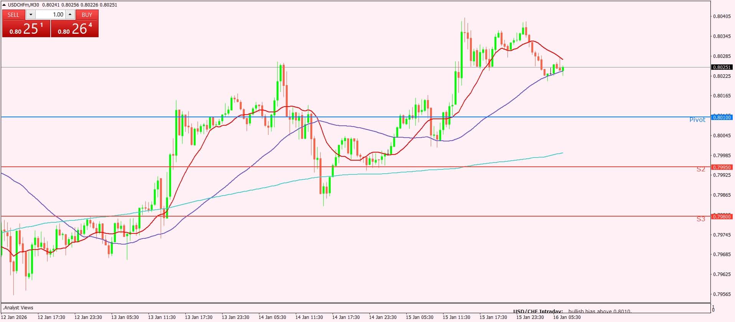Click the 13 Jan 23:30 time label

(236, 317)
